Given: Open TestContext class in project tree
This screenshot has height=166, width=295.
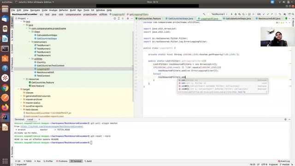Looking at the screenshot, I should tap(43, 76).
